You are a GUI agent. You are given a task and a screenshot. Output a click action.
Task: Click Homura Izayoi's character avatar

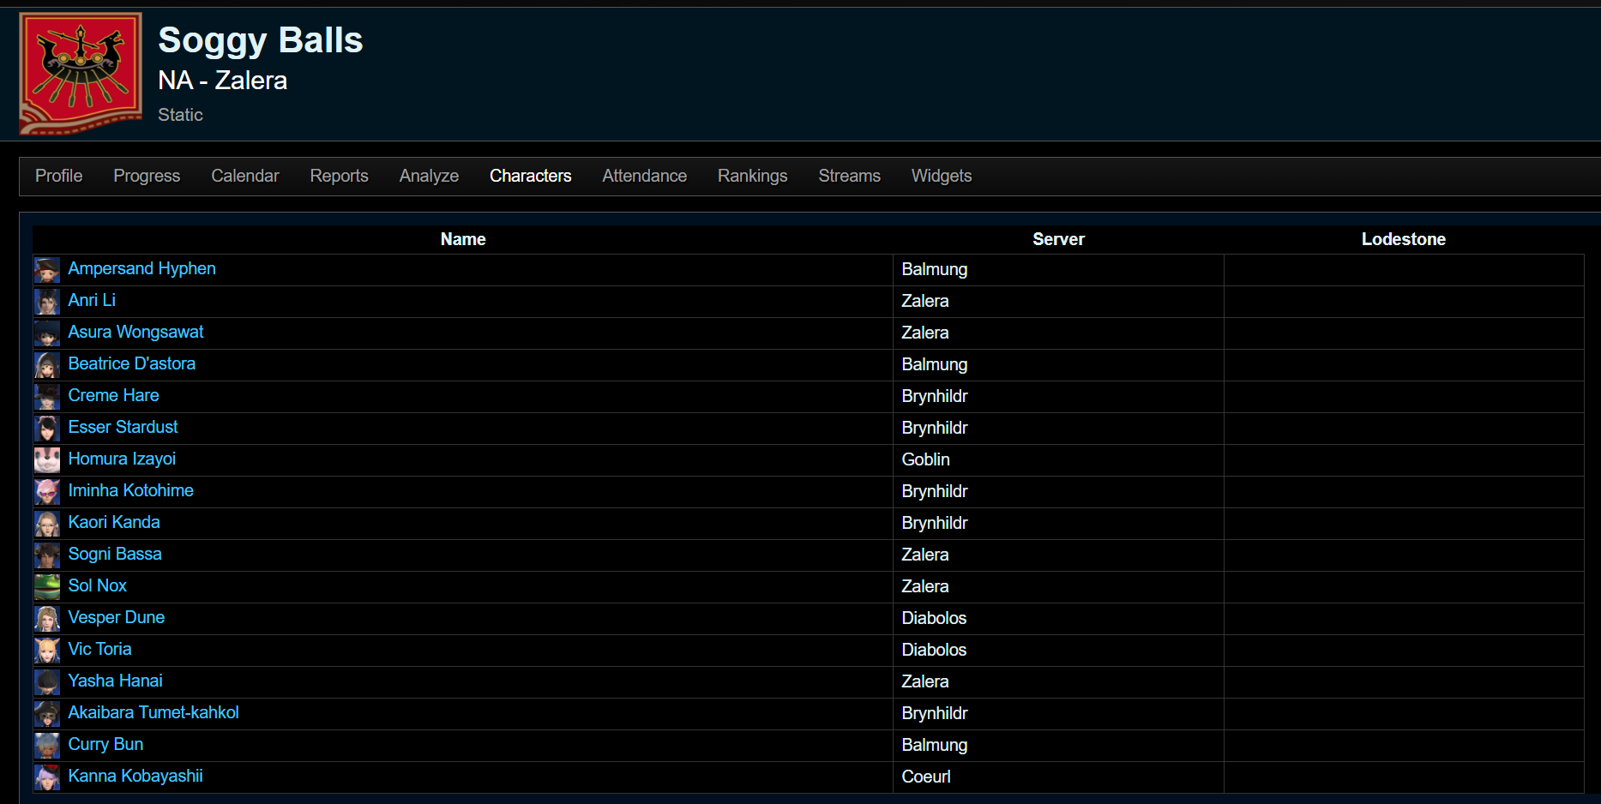(47, 460)
